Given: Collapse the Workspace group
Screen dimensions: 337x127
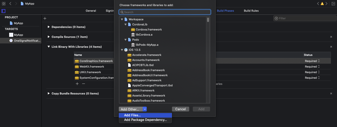Looking at the screenshot, I should point(122,19).
